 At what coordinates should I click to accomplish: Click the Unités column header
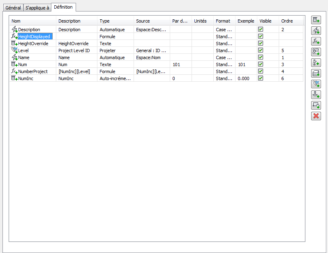203,21
